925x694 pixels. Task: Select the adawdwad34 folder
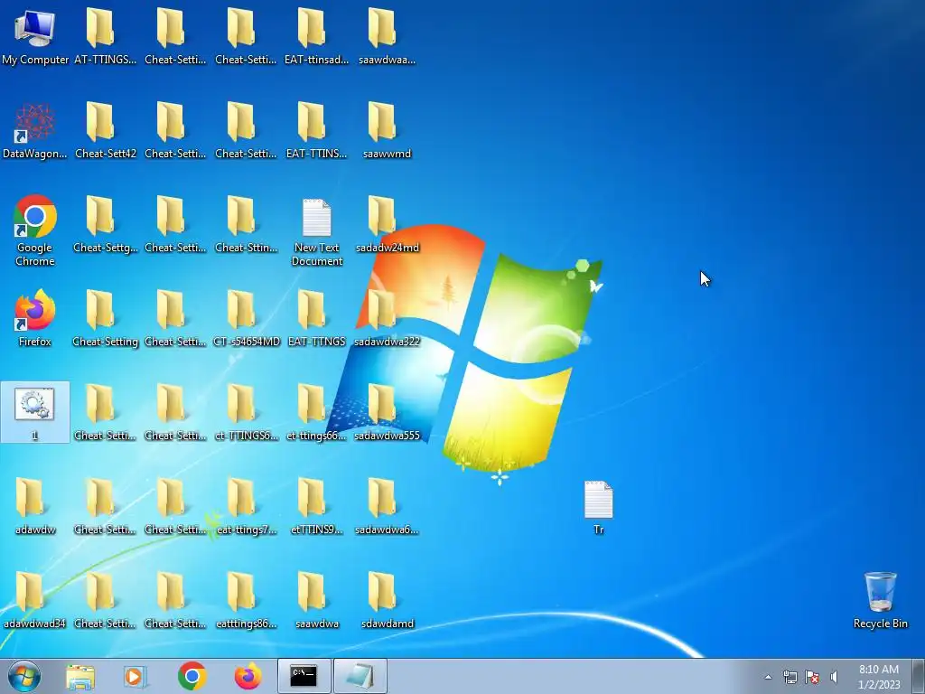click(35, 600)
